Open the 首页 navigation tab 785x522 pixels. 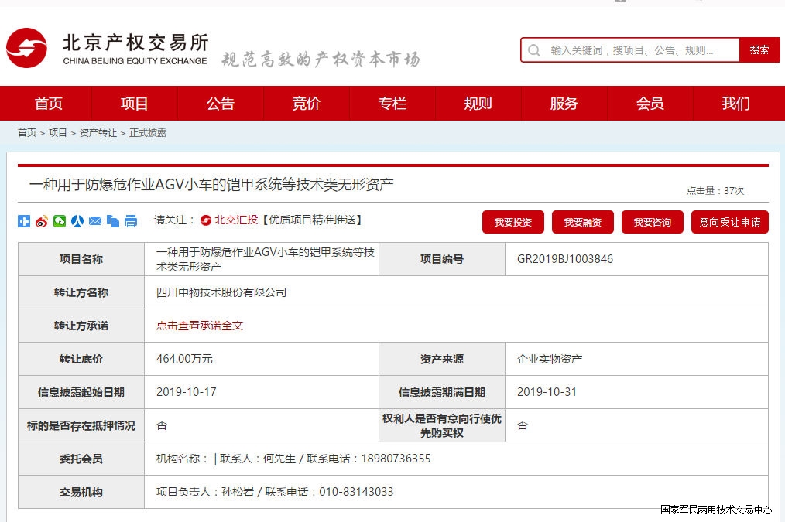click(x=49, y=103)
